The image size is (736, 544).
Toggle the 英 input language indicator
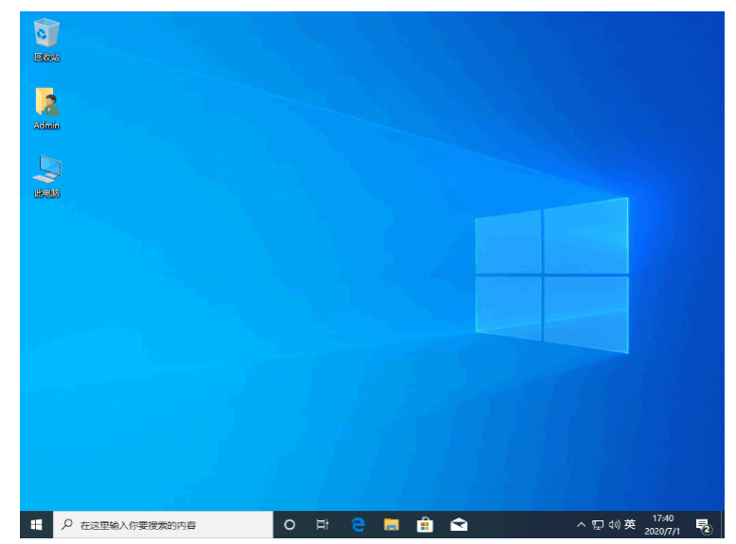[x=630, y=524]
